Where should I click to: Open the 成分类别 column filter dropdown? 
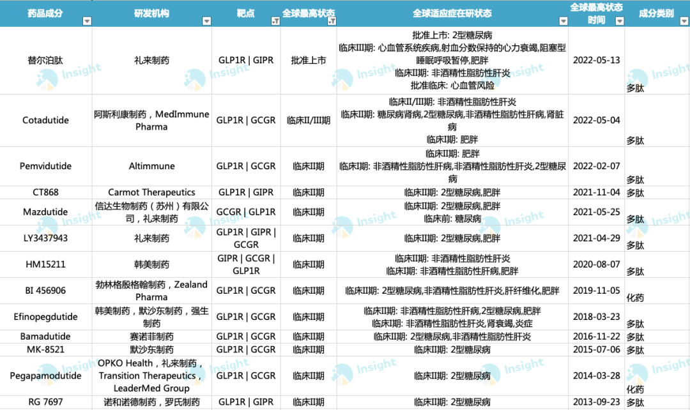(682, 21)
